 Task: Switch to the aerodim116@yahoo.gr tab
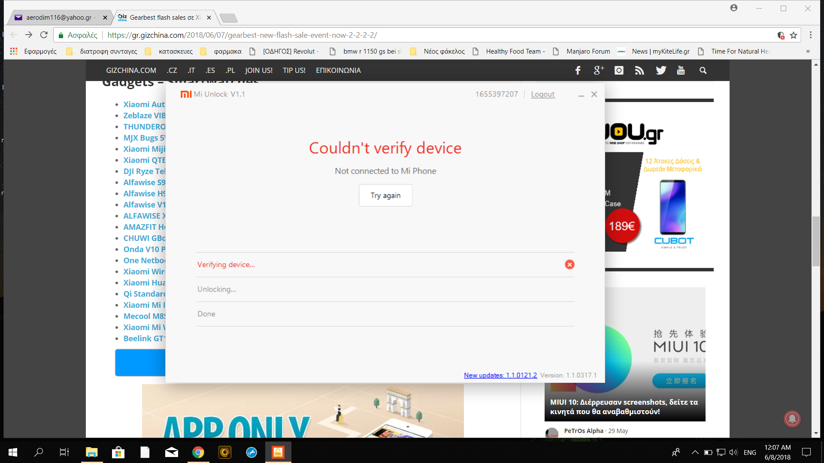59,18
